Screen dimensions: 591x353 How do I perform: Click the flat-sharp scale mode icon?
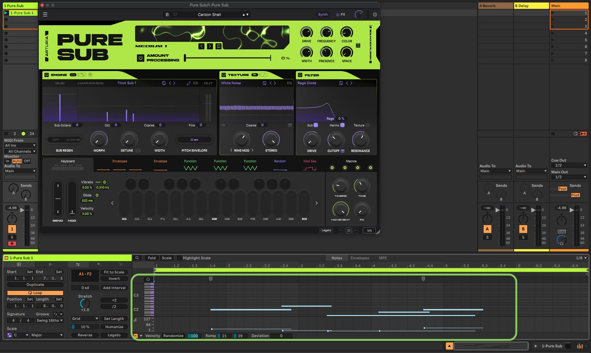pos(10,335)
